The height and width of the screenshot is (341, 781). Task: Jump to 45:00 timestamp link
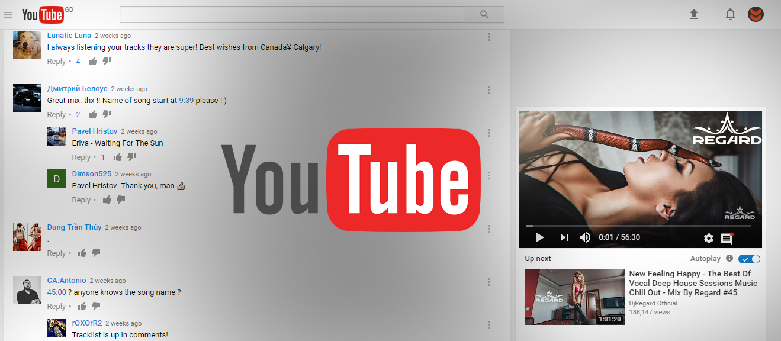click(57, 292)
